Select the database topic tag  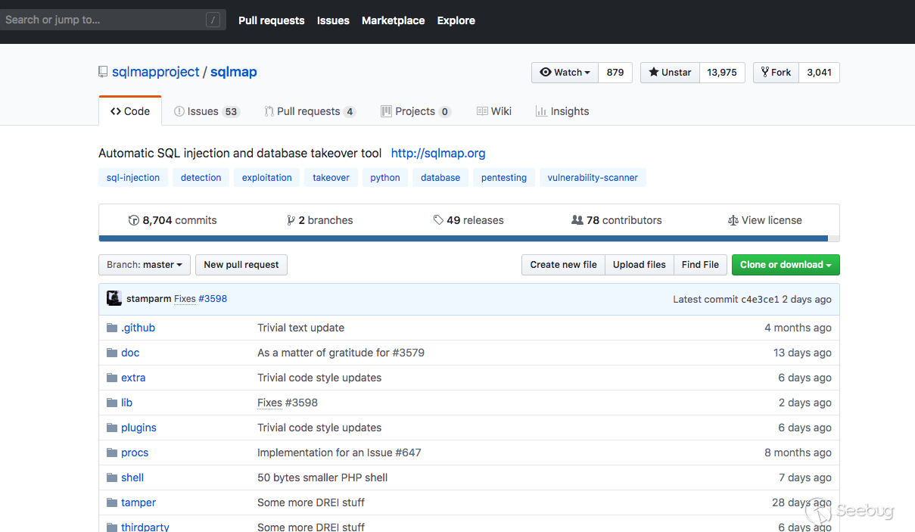(440, 178)
